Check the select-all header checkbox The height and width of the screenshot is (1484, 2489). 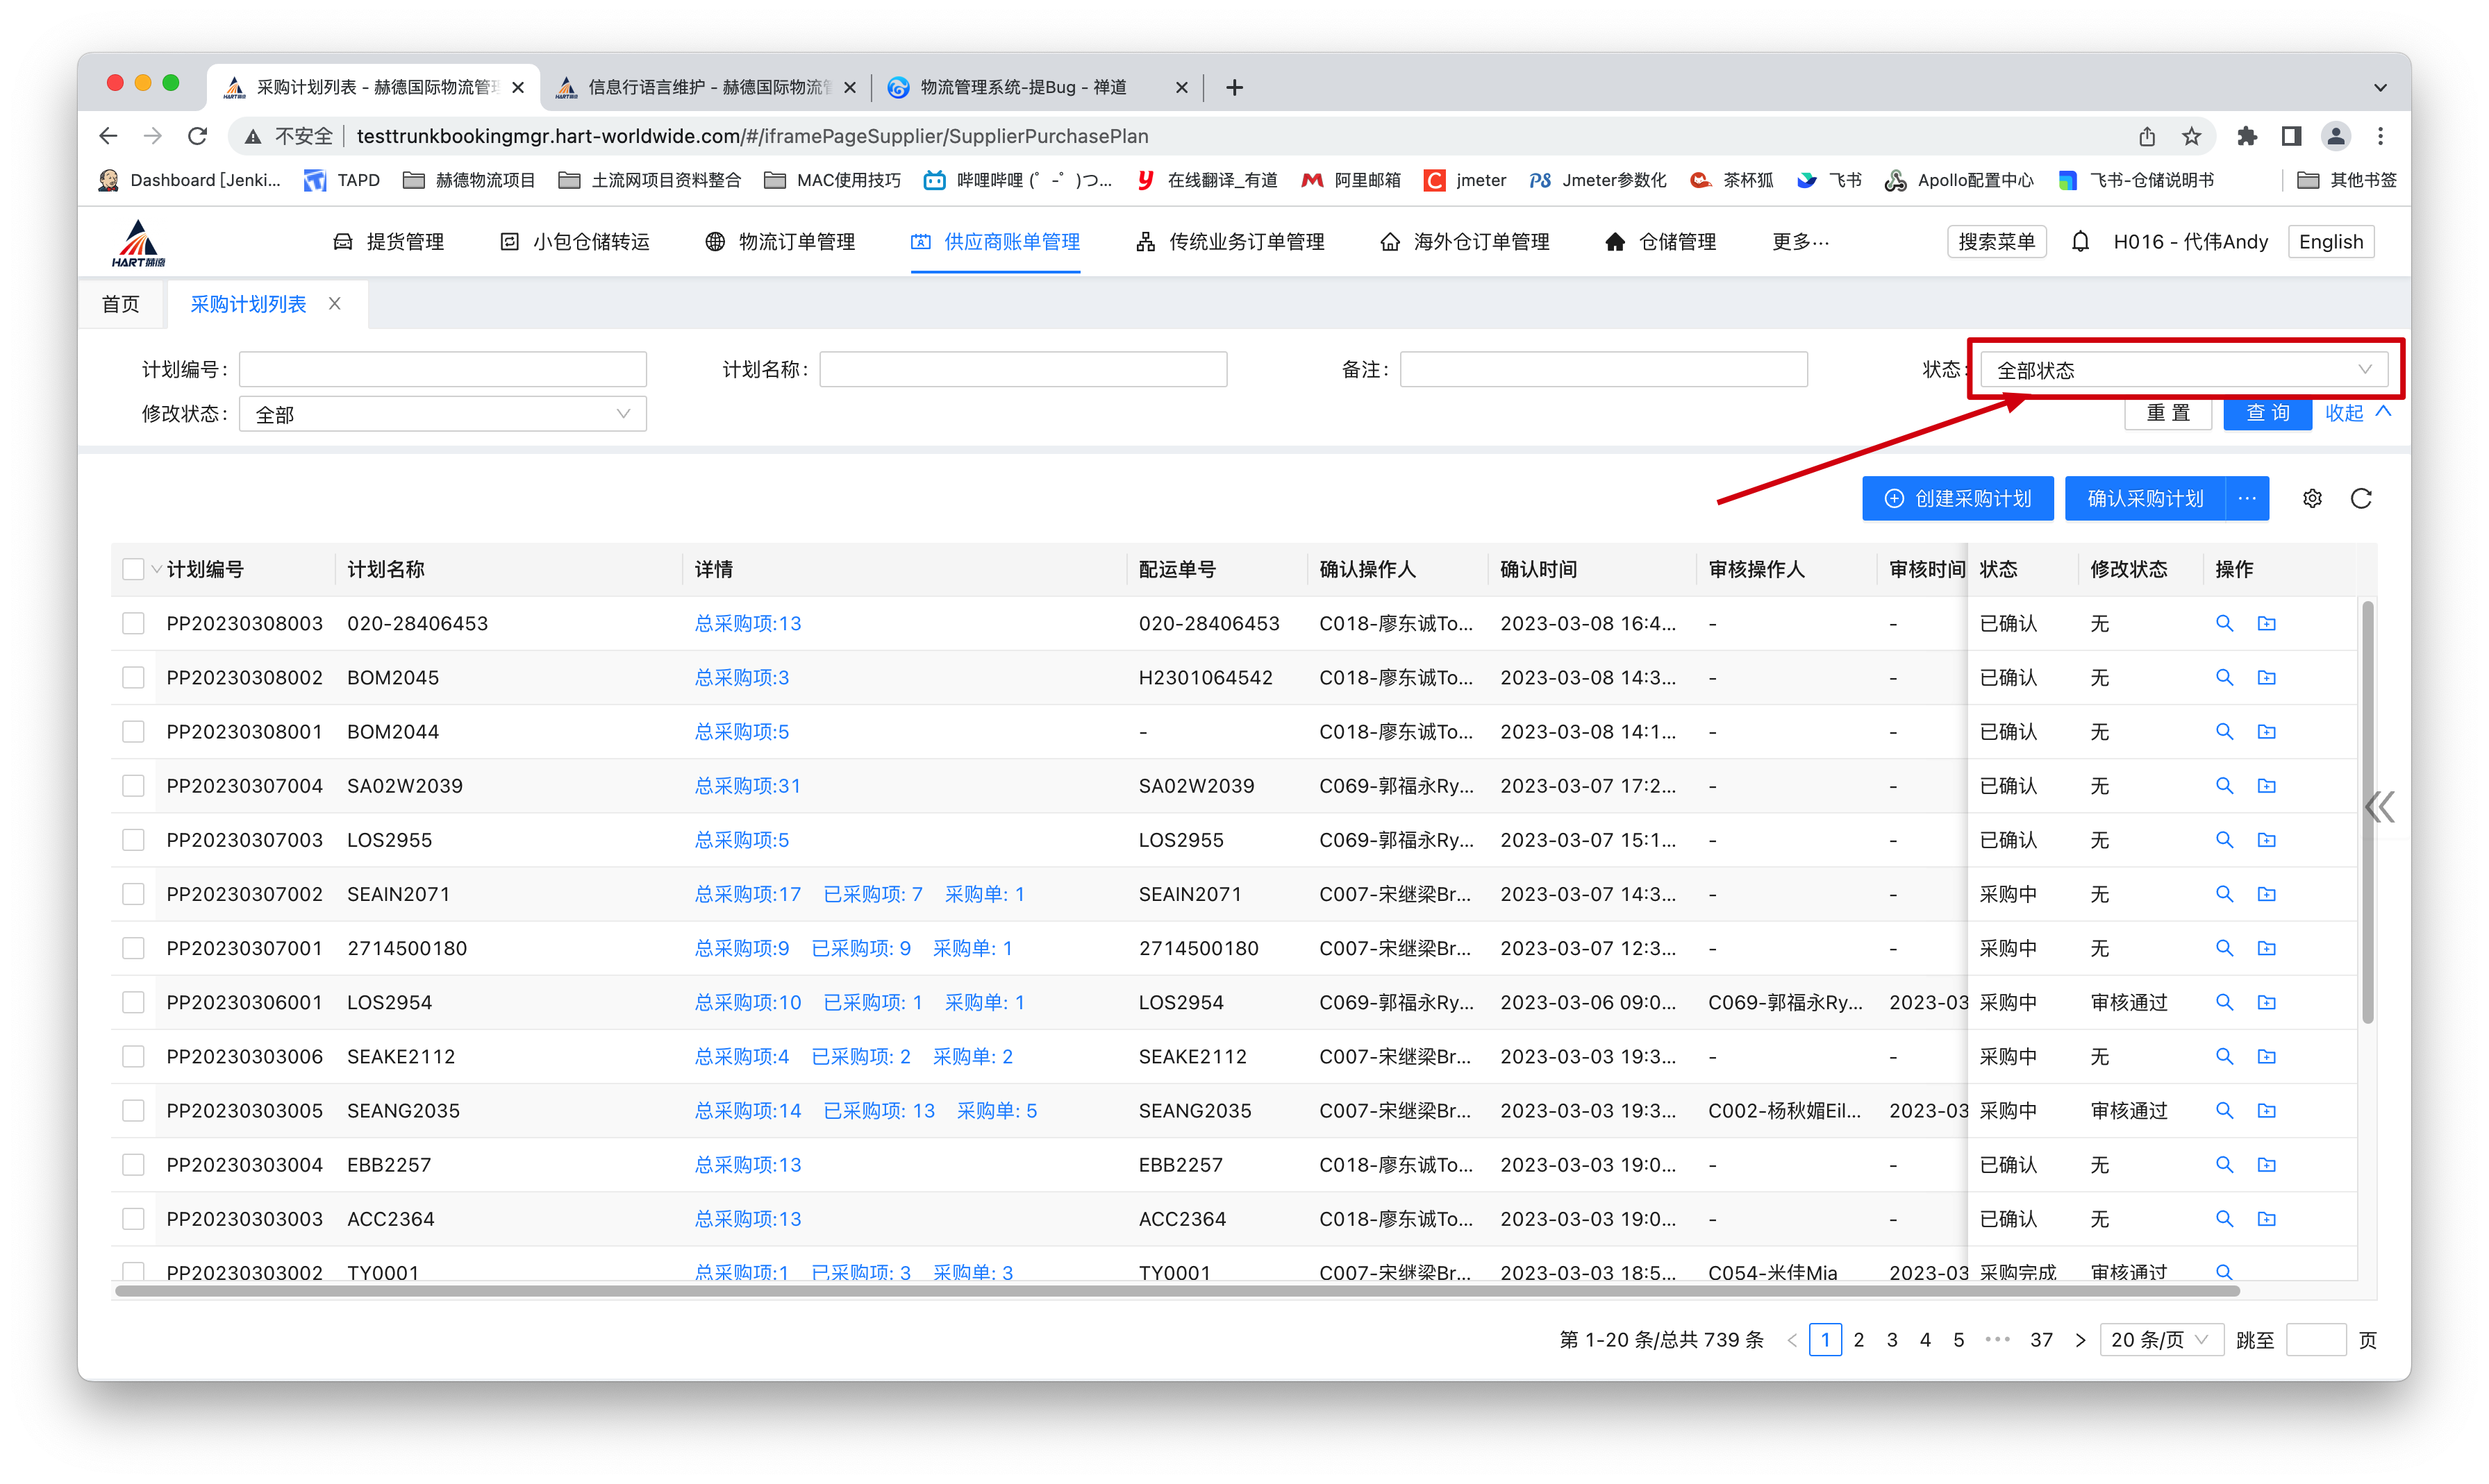coord(133,569)
